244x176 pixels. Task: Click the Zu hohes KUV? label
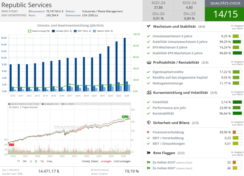click(164, 162)
